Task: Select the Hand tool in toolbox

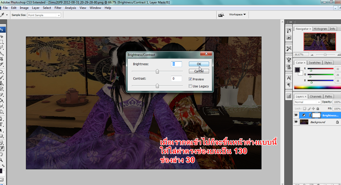Action: coord(1,154)
